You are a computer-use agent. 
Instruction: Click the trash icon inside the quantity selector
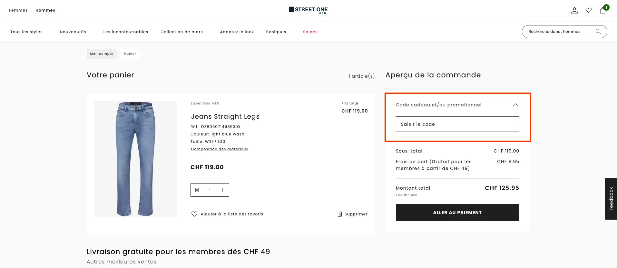197,190
